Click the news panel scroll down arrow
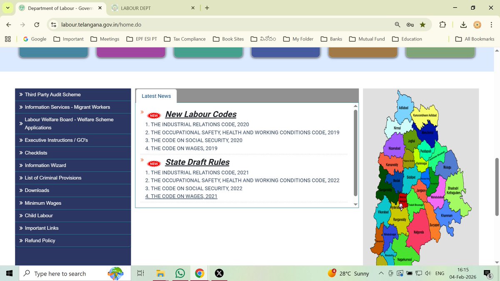This screenshot has width=500, height=281. (x=355, y=204)
